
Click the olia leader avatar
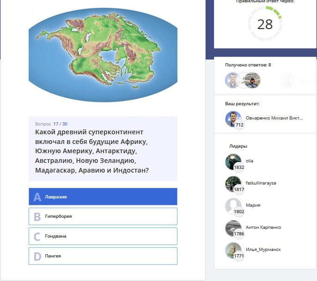[233, 161]
